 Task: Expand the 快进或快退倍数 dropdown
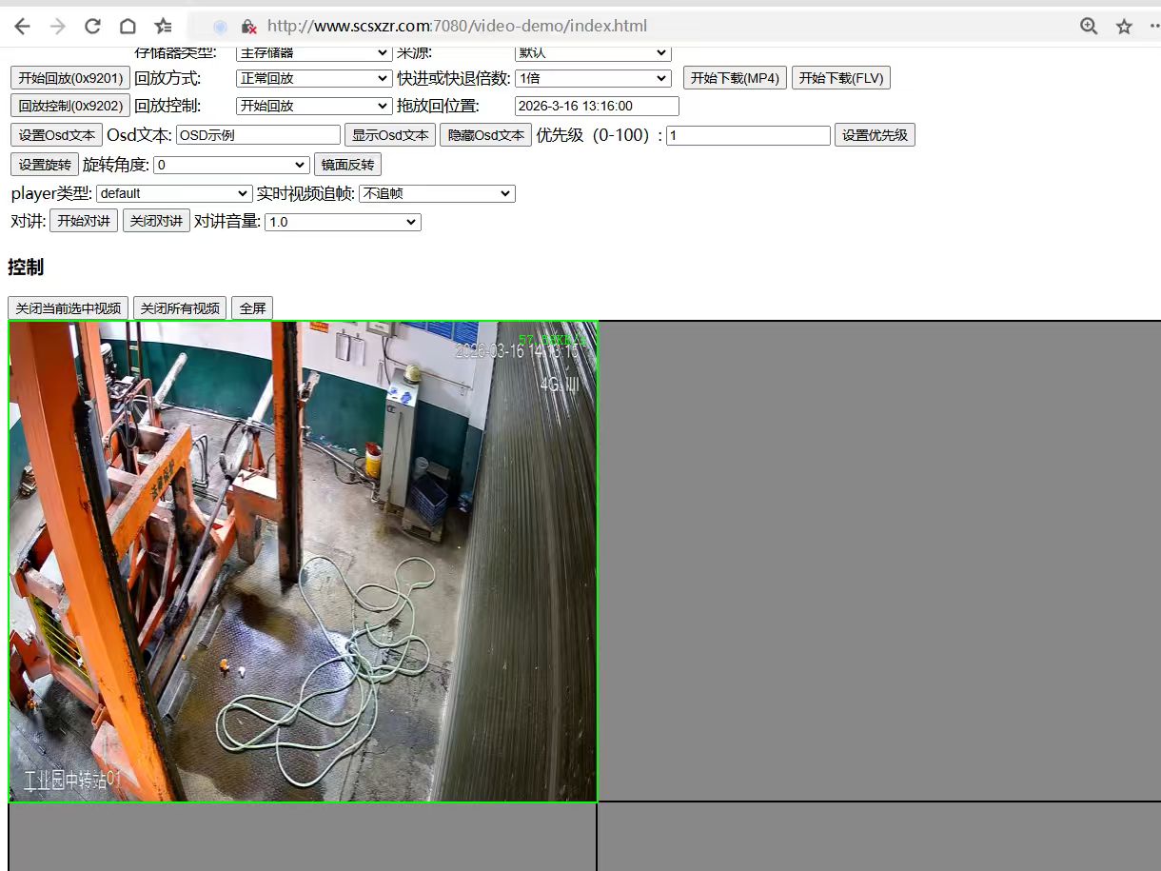[593, 78]
